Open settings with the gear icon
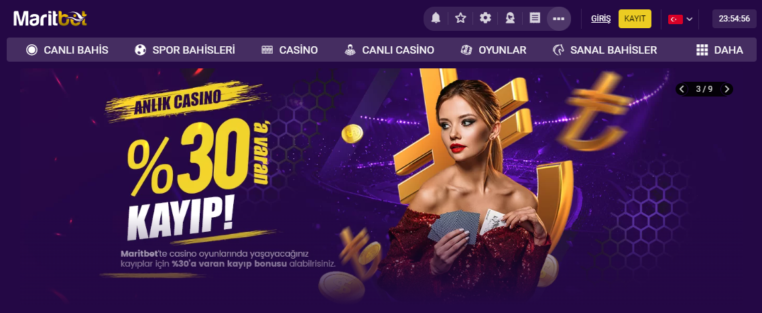 pos(485,19)
